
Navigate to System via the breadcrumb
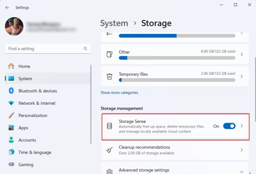[114, 23]
